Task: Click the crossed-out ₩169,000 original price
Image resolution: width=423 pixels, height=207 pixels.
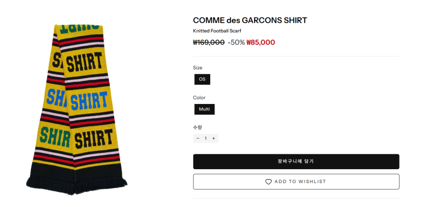Action: pos(208,42)
